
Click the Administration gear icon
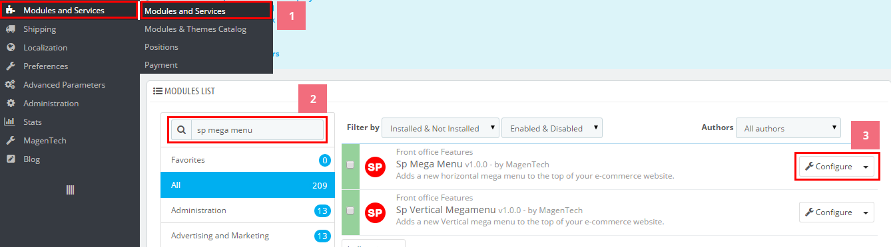point(10,104)
